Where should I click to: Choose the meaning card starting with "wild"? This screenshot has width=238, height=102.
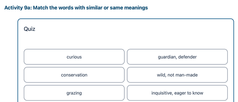pyautogui.click(x=177, y=75)
